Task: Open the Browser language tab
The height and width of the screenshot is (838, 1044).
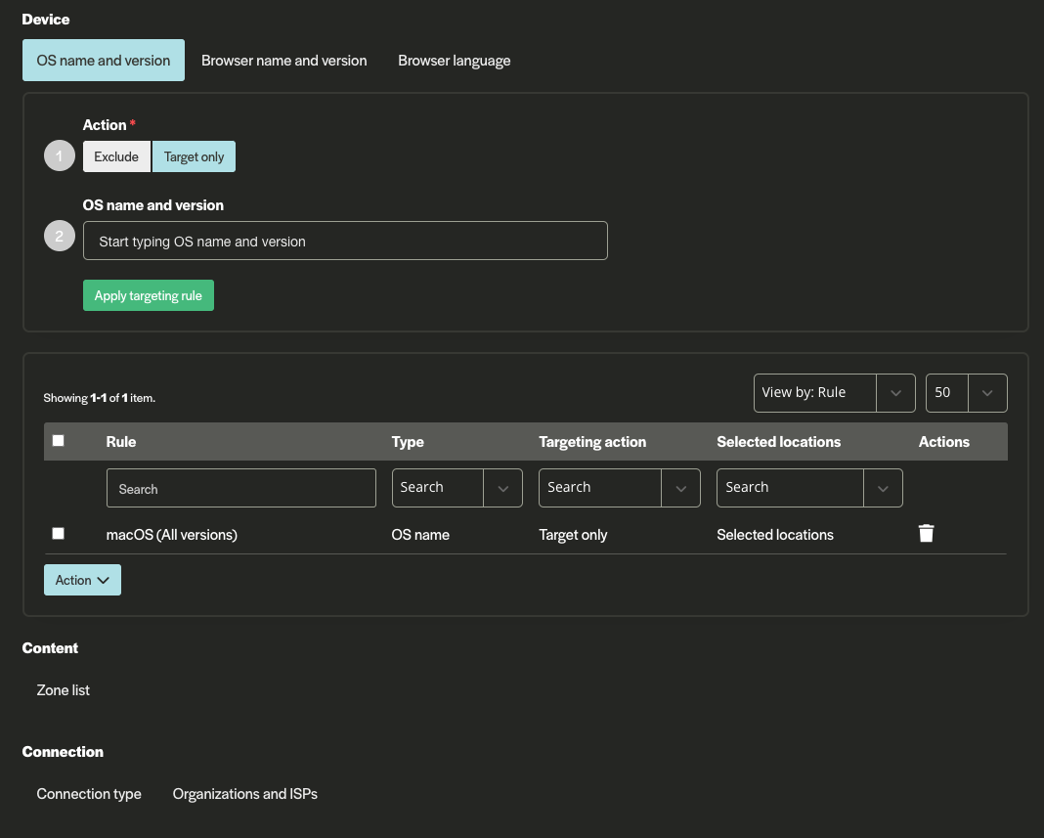Action: (454, 61)
